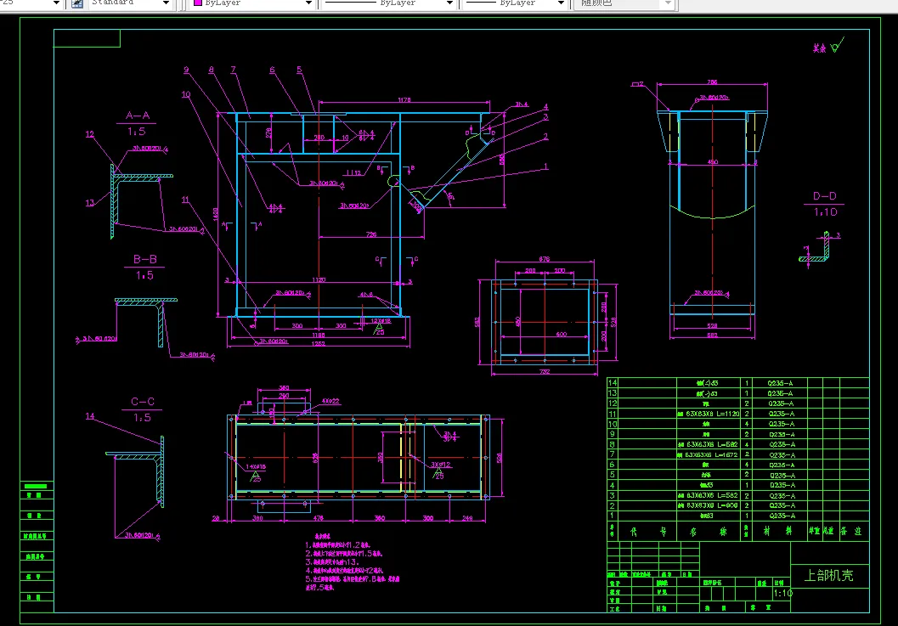This screenshot has width=898, height=626.
Task: Select the 1430 vertical height dimension
Action: [x=215, y=215]
